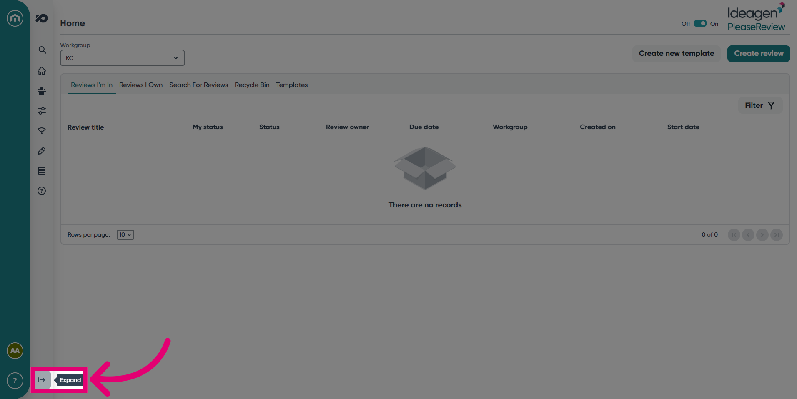Screen dimensions: 797x399
Task: Open the Templates tab
Action: tap(292, 85)
